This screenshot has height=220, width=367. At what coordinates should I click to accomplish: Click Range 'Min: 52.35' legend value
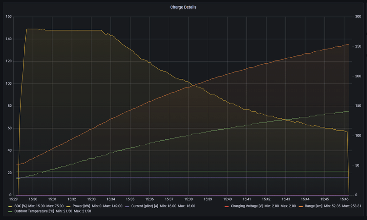pyautogui.click(x=332, y=206)
